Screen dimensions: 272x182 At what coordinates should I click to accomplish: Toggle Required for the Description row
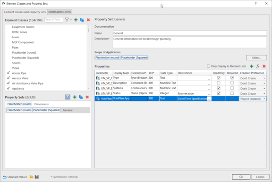click(x=232, y=83)
